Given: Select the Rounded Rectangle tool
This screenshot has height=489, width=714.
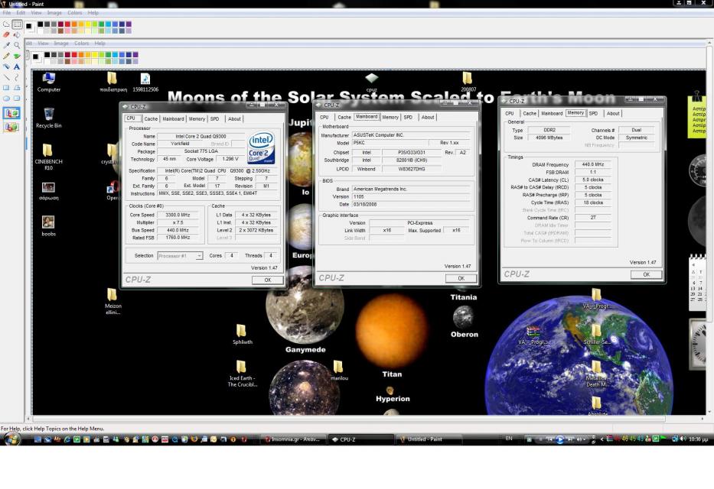Looking at the screenshot, I should (x=17, y=98).
